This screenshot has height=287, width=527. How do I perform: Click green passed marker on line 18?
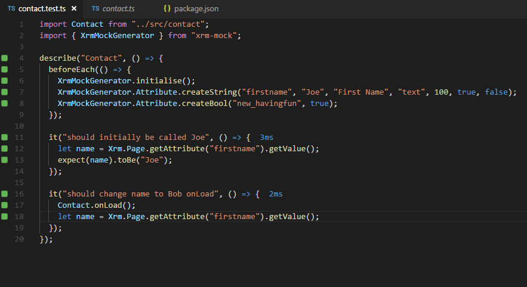(x=4, y=216)
